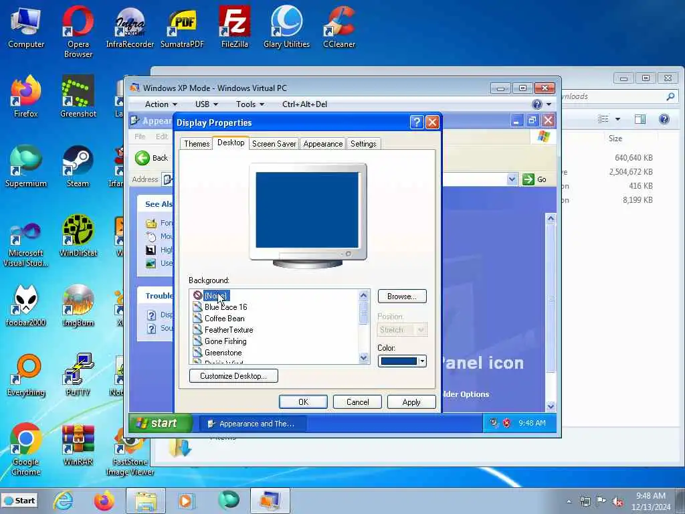This screenshot has width=685, height=514.
Task: Expand the Color dropdown arrow
Action: (x=422, y=361)
